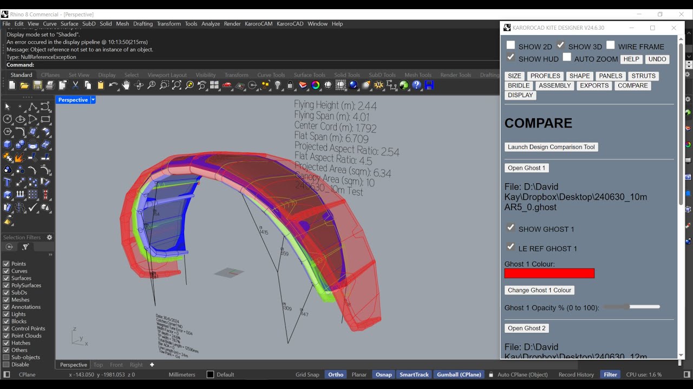
Task: Click the blue question mark Help icon
Action: pos(416,85)
